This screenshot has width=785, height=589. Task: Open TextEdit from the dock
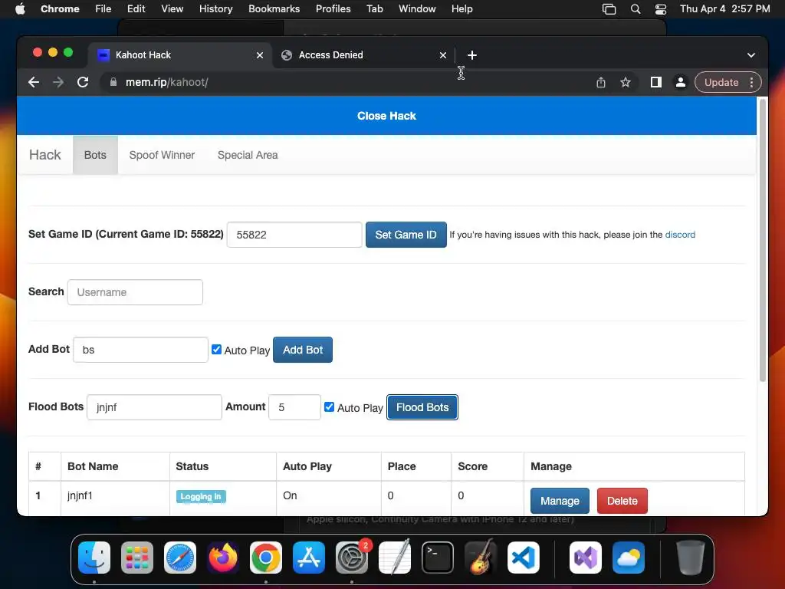[395, 558]
